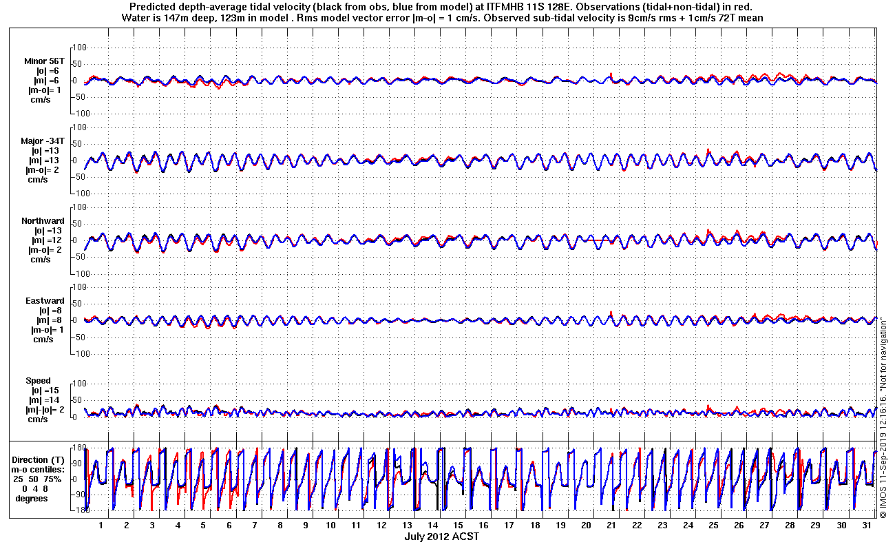The width and height of the screenshot is (895, 551).
Task: Click day "1" on the date axis
Action: coord(101,526)
